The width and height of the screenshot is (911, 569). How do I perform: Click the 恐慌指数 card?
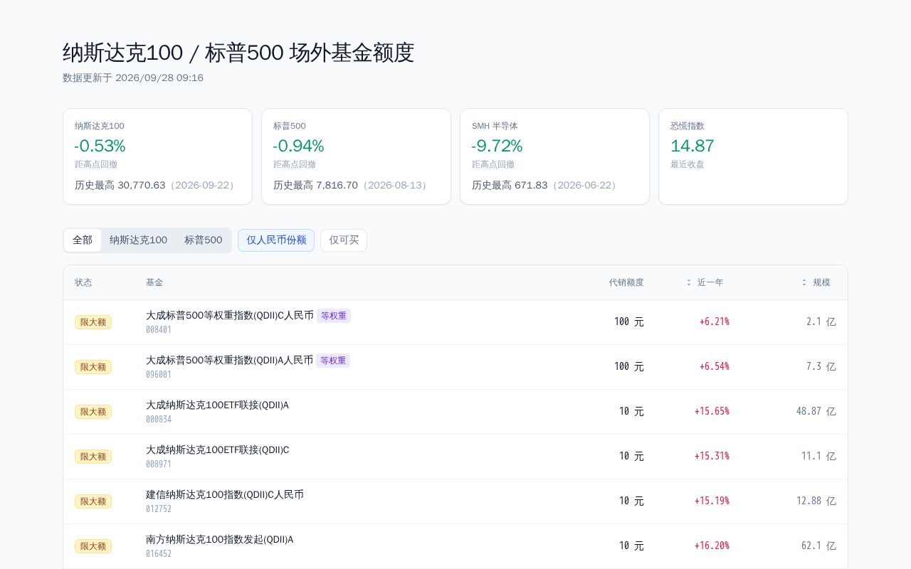click(x=753, y=156)
